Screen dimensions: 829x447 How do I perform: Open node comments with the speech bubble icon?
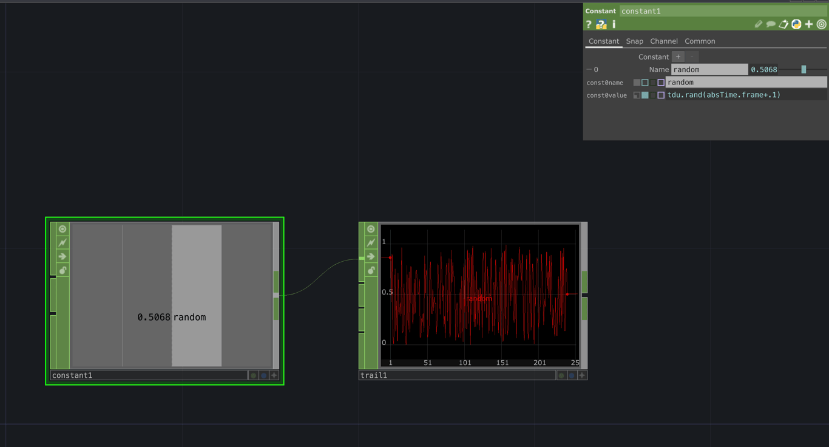click(x=771, y=24)
